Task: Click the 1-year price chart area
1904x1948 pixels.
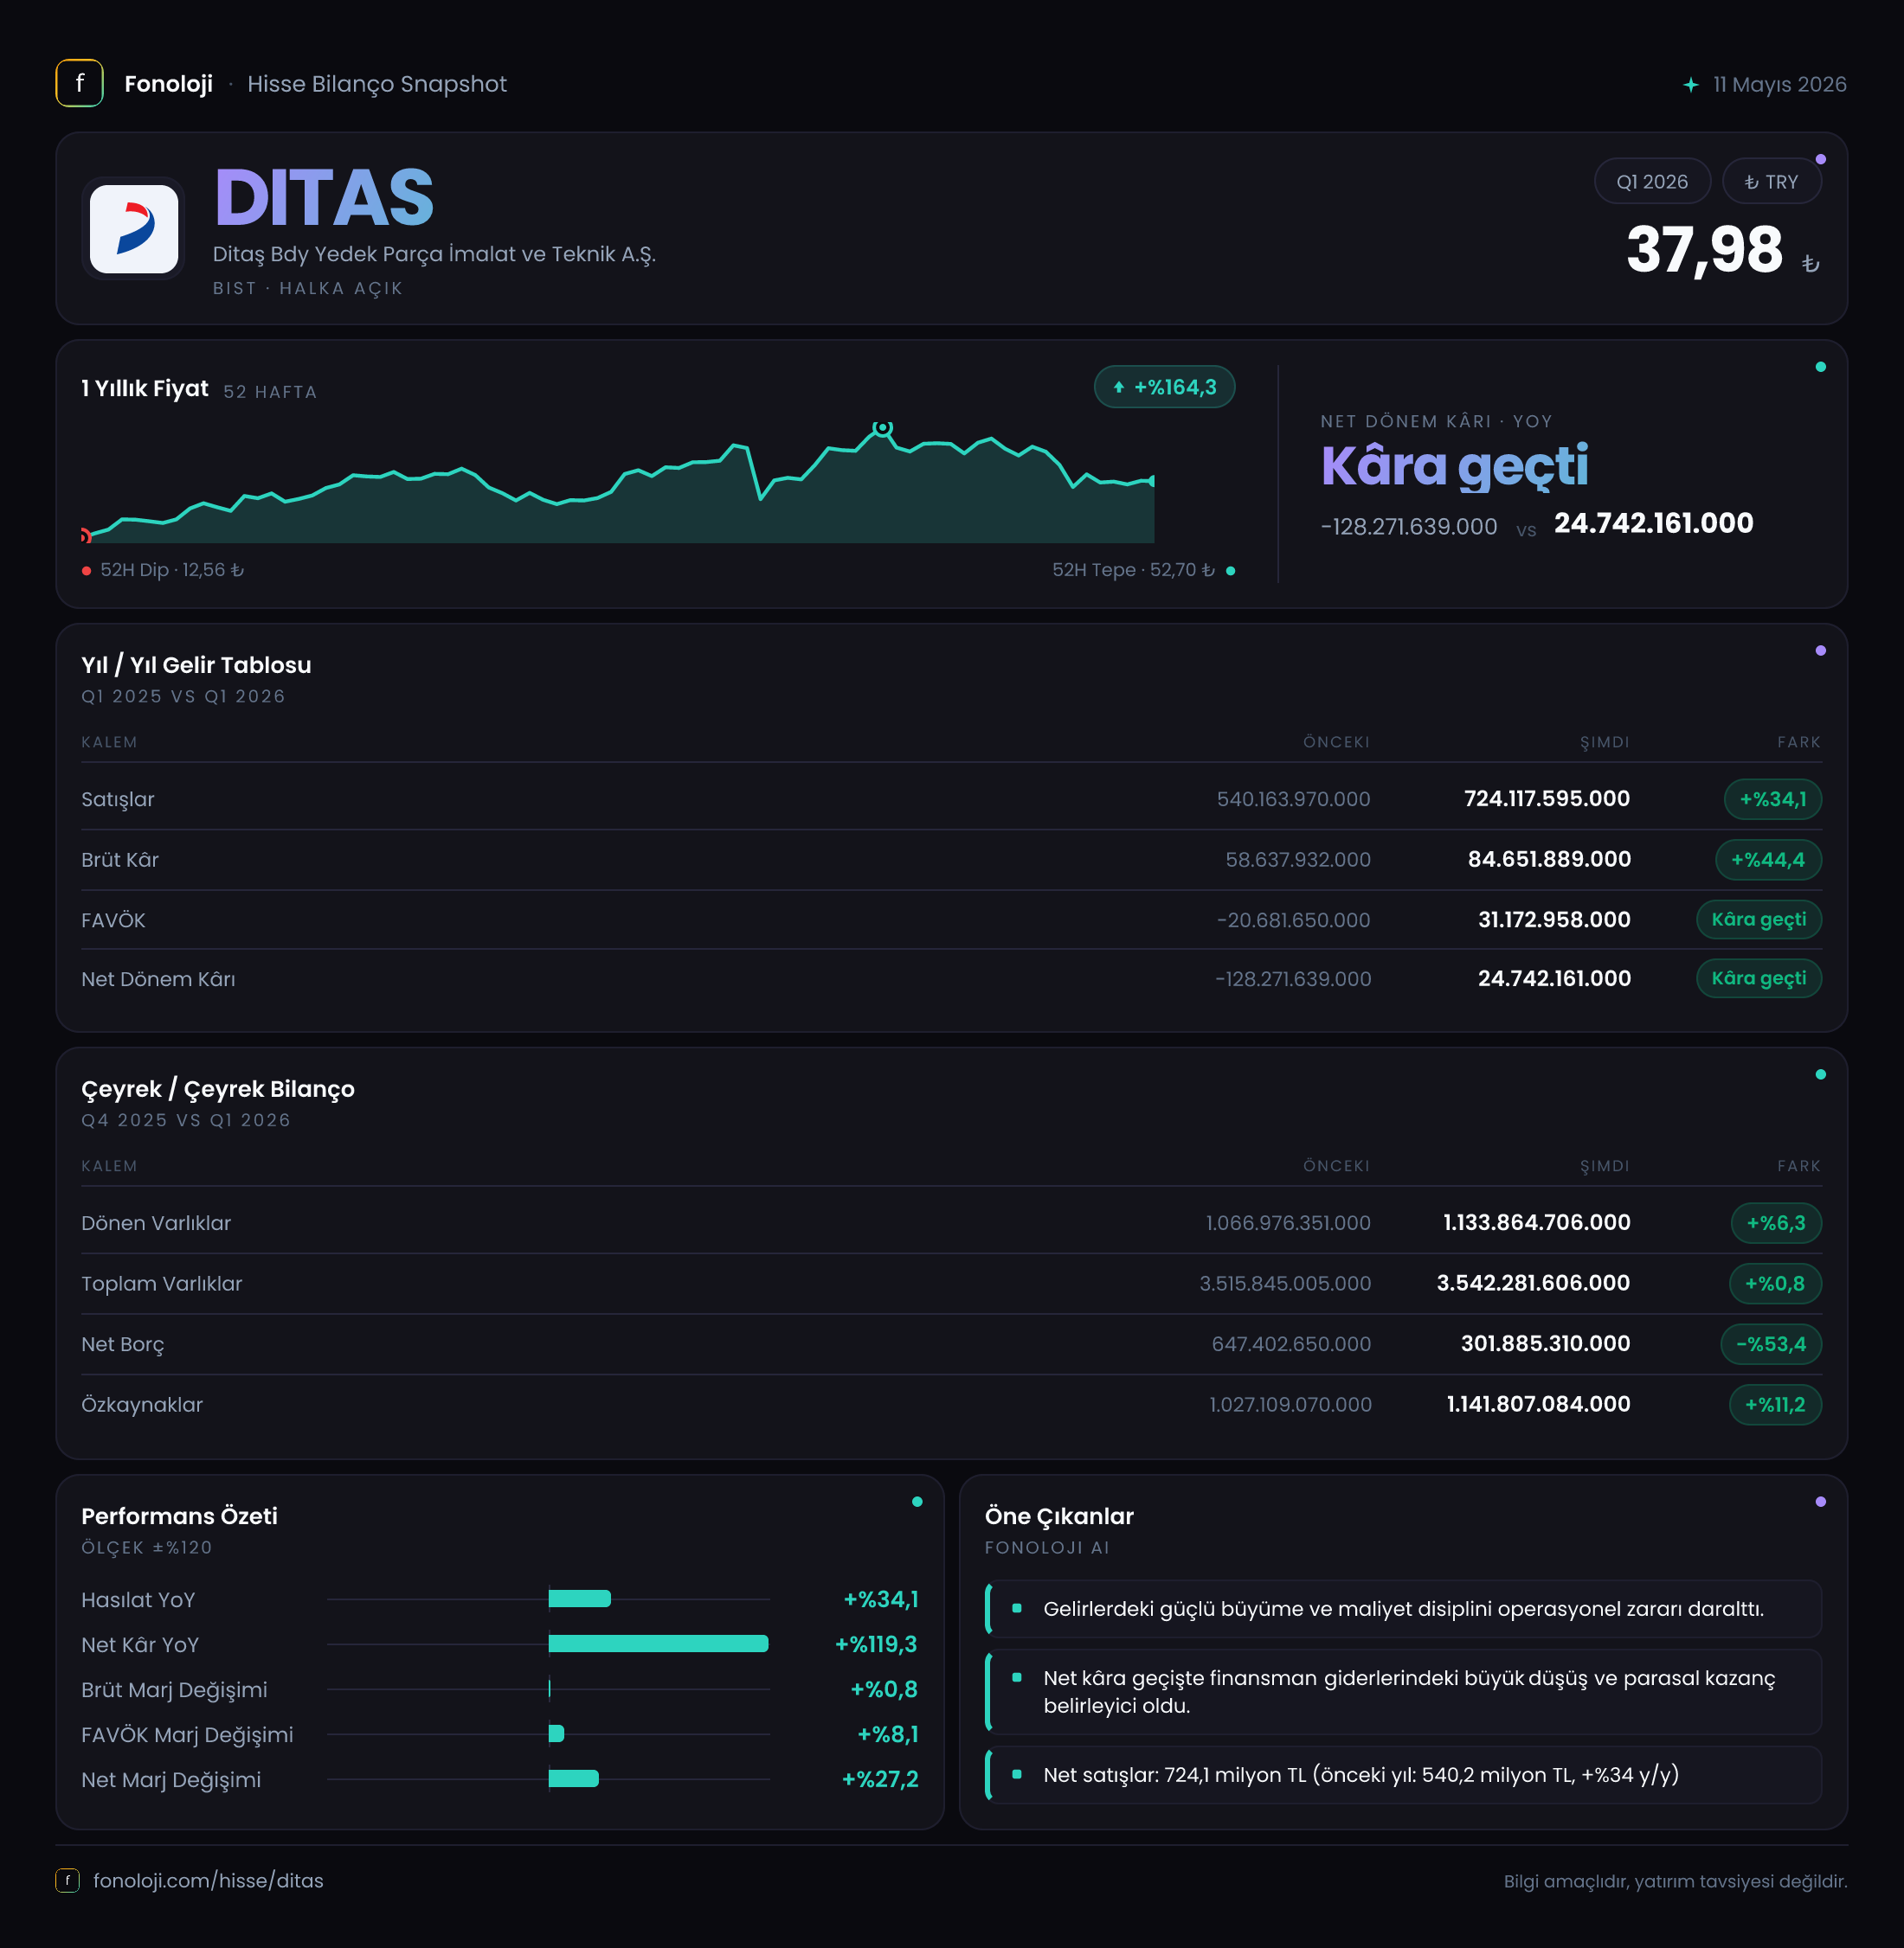Action: pyautogui.click(x=618, y=483)
